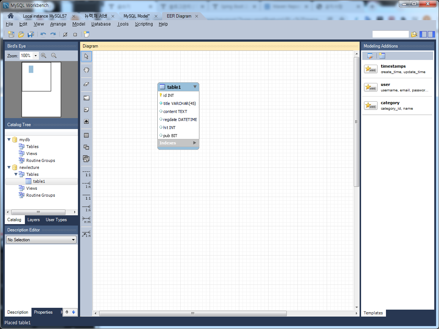Image resolution: width=439 pixels, height=329 pixels.
Task: Zoom out with the magnifier minus icon
Action: (54, 56)
